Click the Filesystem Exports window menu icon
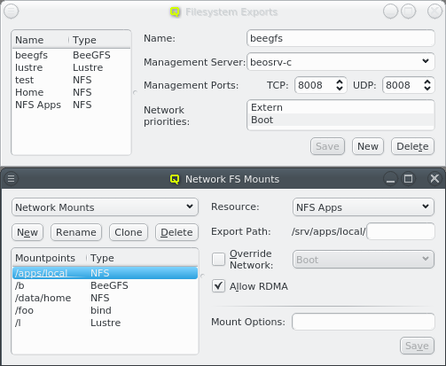This screenshot has height=366, width=446. (11, 12)
